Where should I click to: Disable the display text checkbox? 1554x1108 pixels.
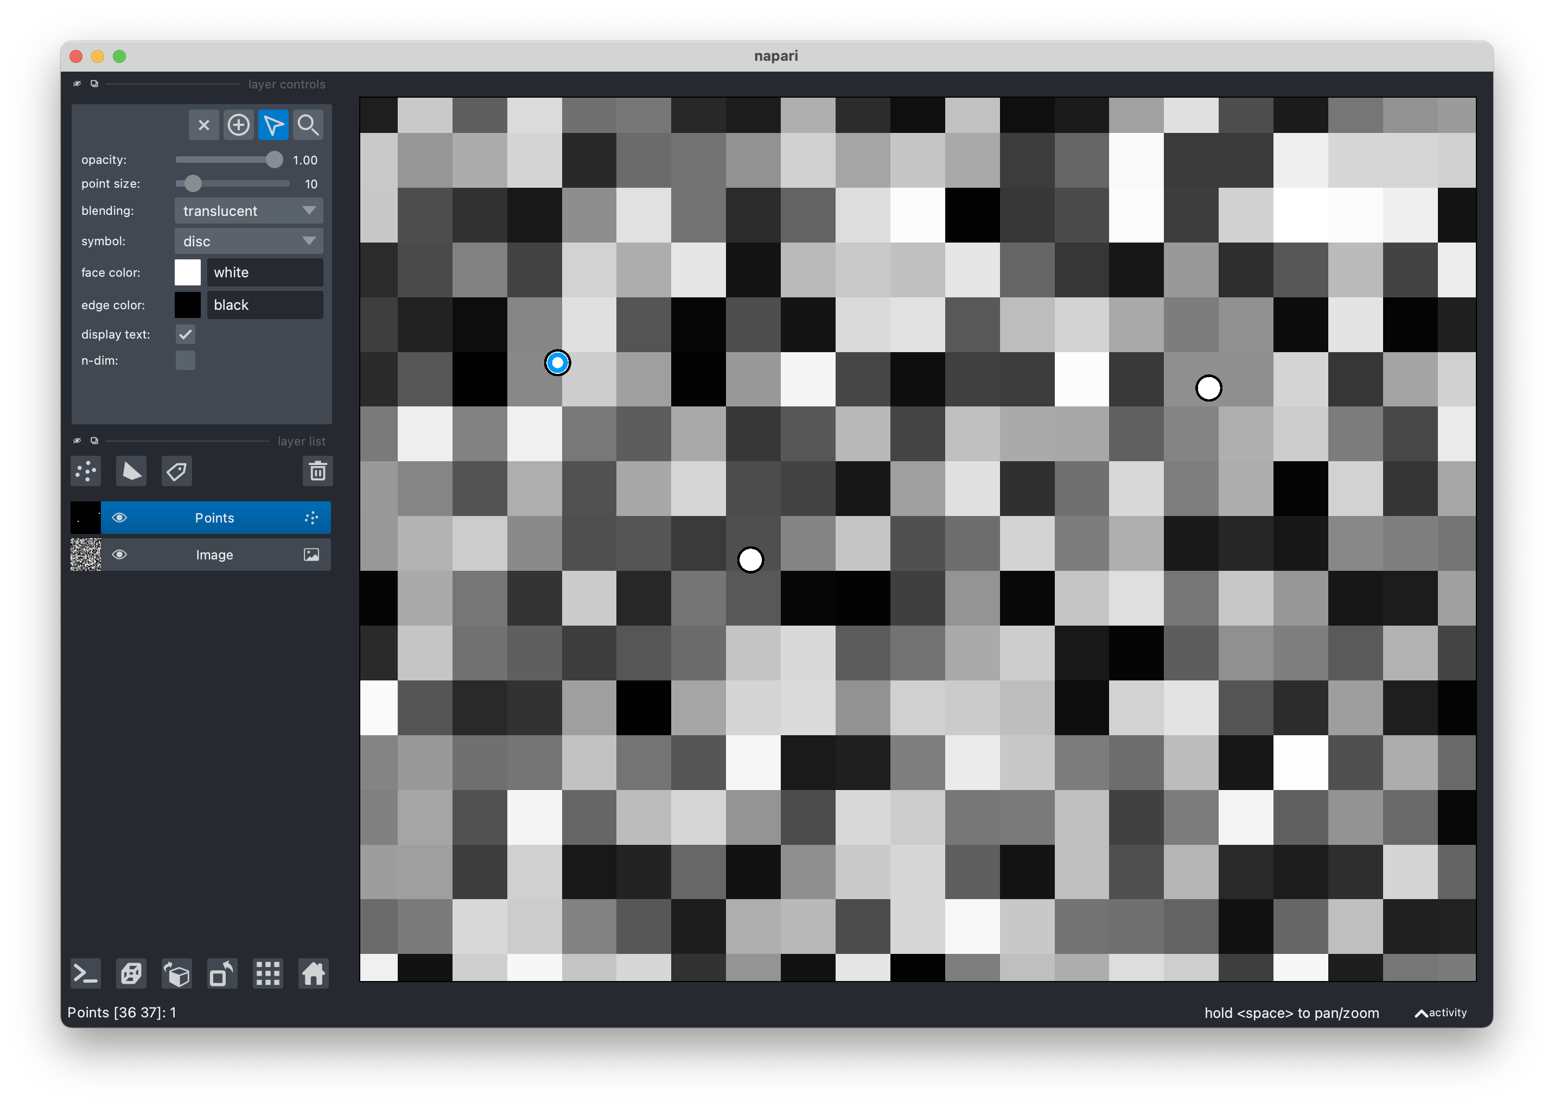coord(185,334)
